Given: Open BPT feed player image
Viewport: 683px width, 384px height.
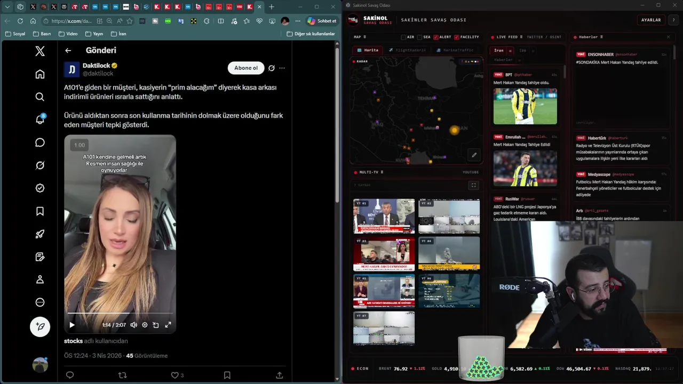Looking at the screenshot, I should 525,106.
